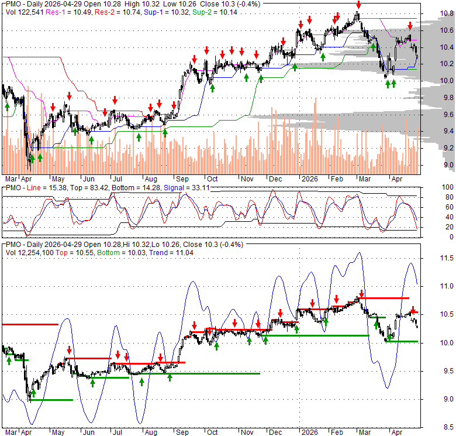Click the 80 level on the oscillator axis
This screenshot has height=436, width=456.
pos(450,197)
